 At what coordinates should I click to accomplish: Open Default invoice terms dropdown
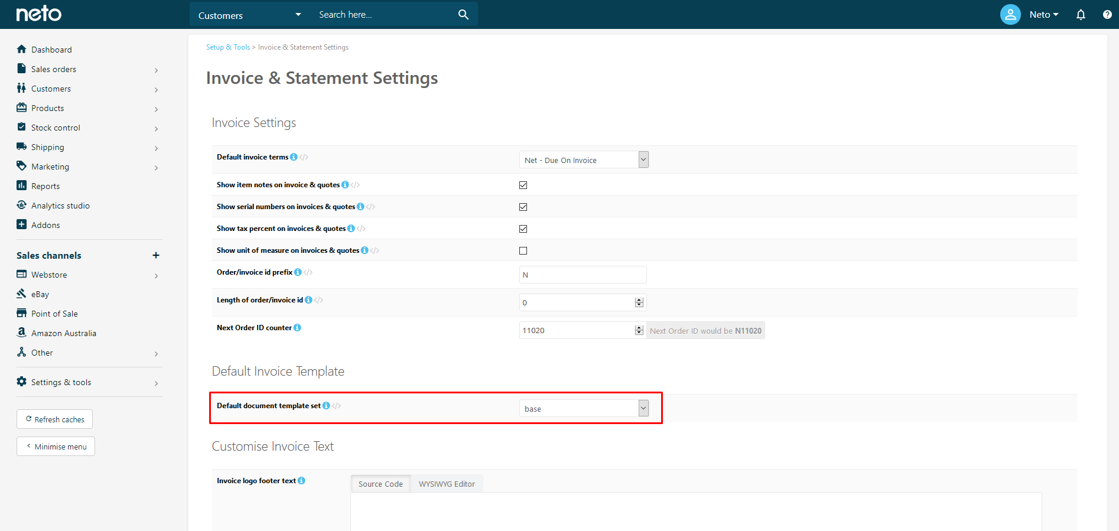pyautogui.click(x=584, y=160)
